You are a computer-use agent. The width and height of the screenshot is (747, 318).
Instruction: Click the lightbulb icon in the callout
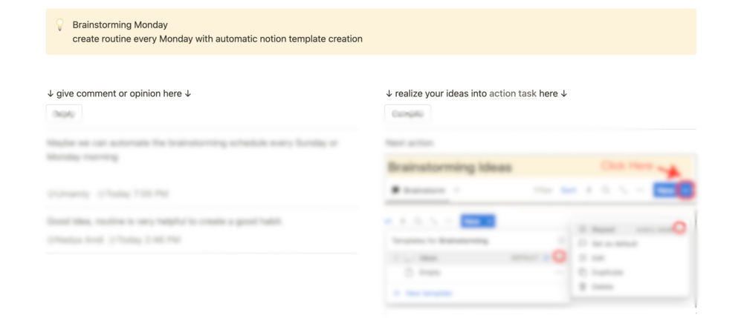pos(59,24)
